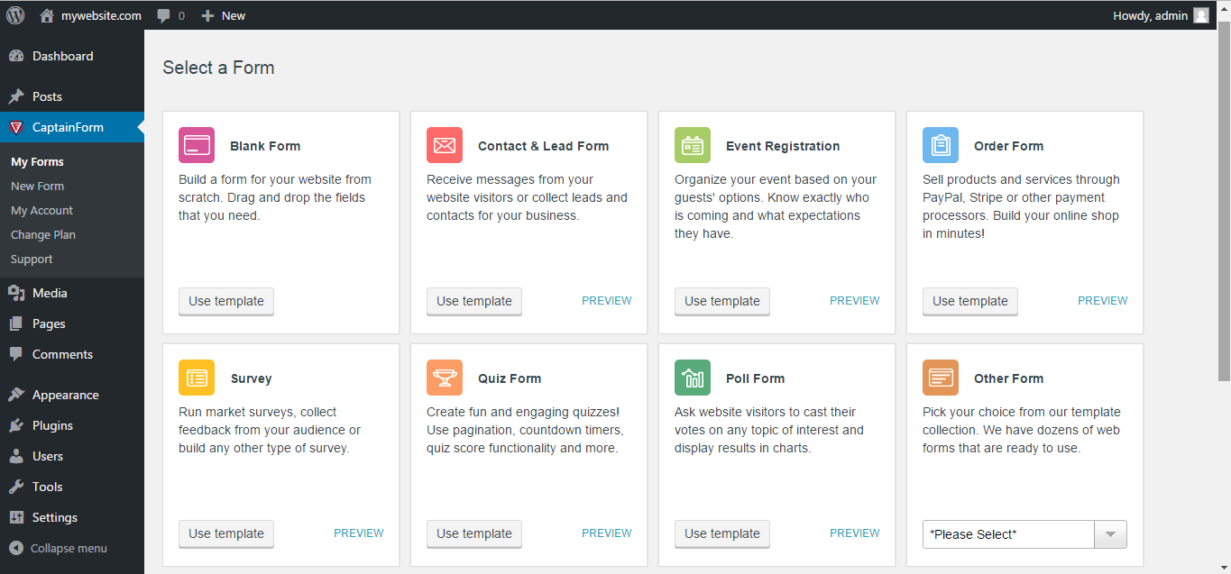
Task: Open the Dashboard menu
Action: 72,56
